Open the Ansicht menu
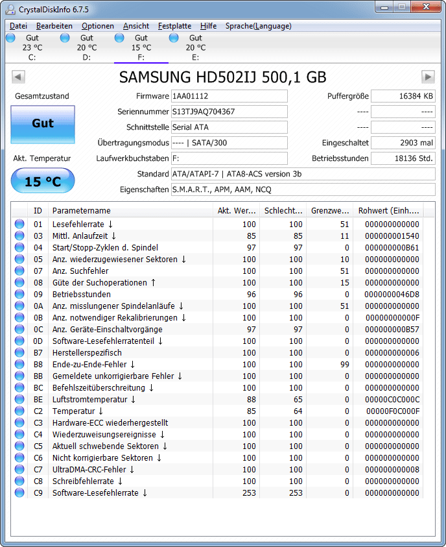The image size is (446, 547). (x=136, y=26)
